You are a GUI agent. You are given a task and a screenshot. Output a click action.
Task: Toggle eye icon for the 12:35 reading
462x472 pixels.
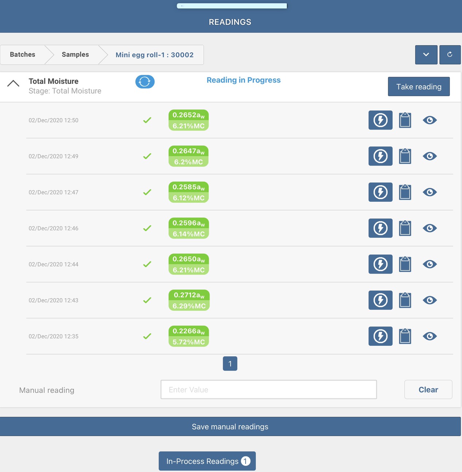(430, 336)
